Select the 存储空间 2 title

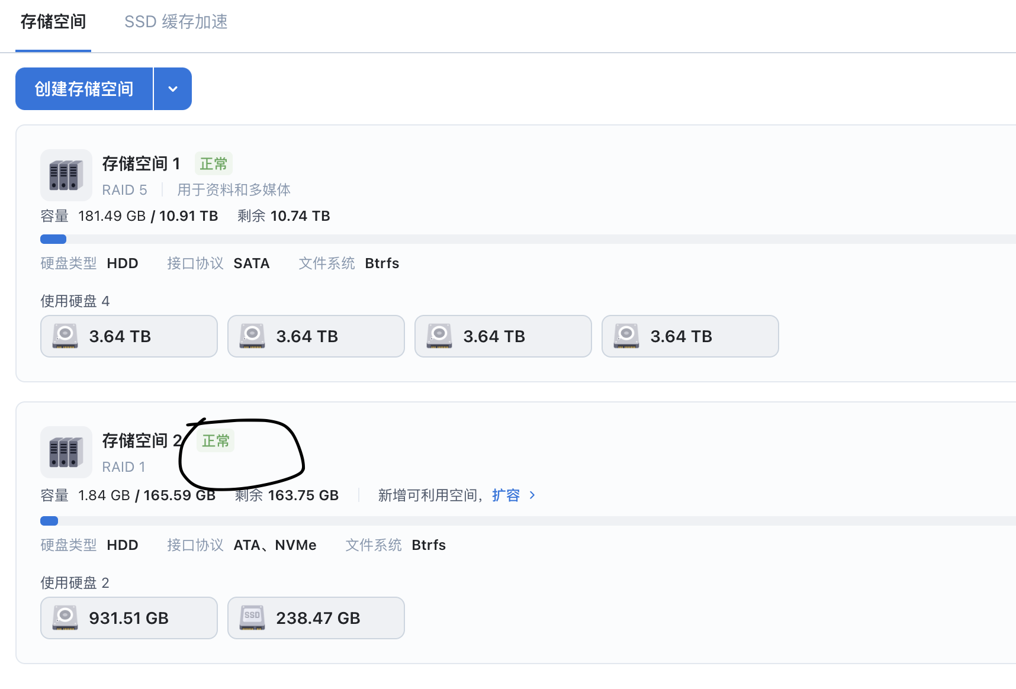[x=142, y=441]
